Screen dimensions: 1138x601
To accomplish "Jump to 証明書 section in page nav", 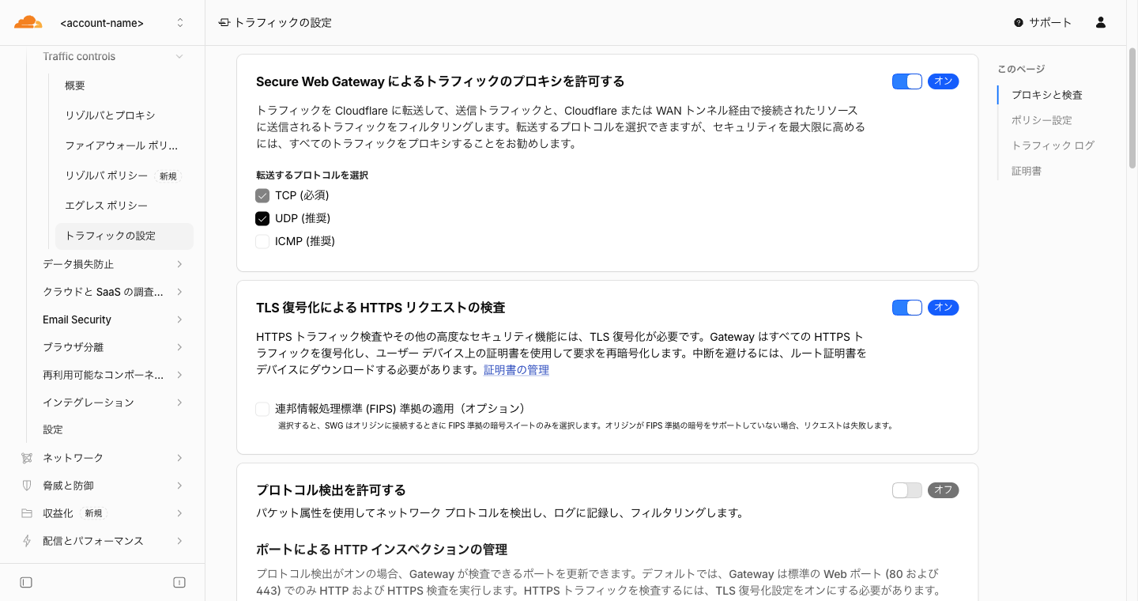I will 1027,171.
